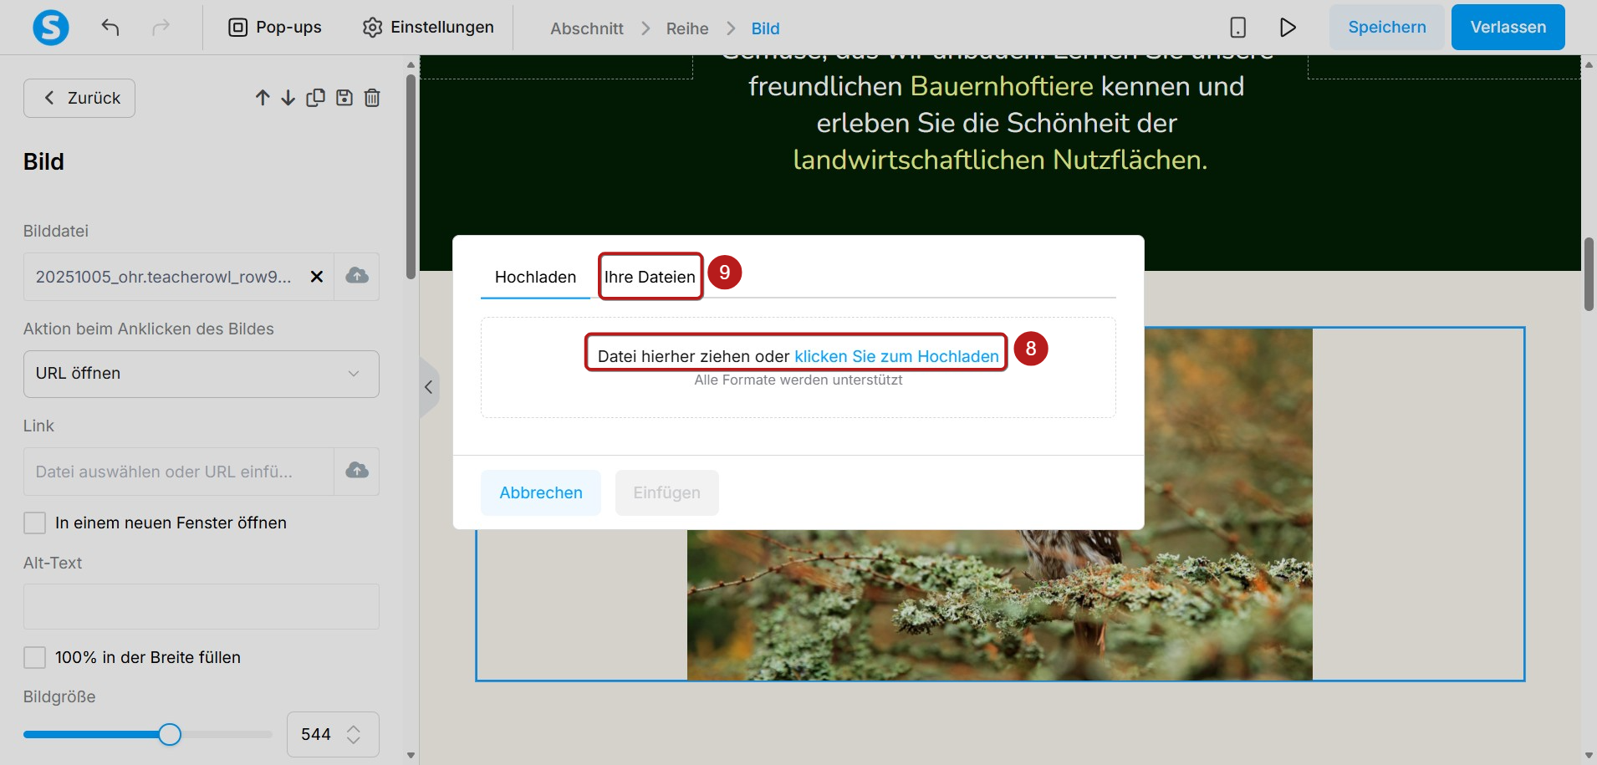The height and width of the screenshot is (765, 1597).
Task: Collapse the left sidebar panel arrow
Action: (x=428, y=387)
